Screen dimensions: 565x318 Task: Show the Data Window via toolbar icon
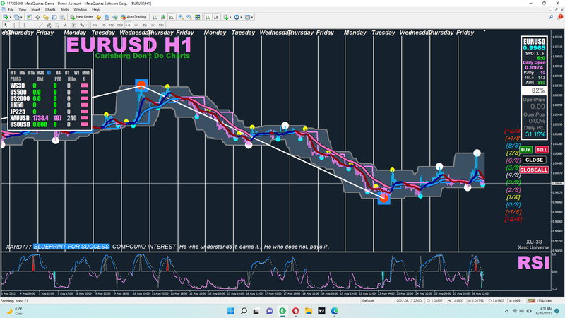point(37,17)
